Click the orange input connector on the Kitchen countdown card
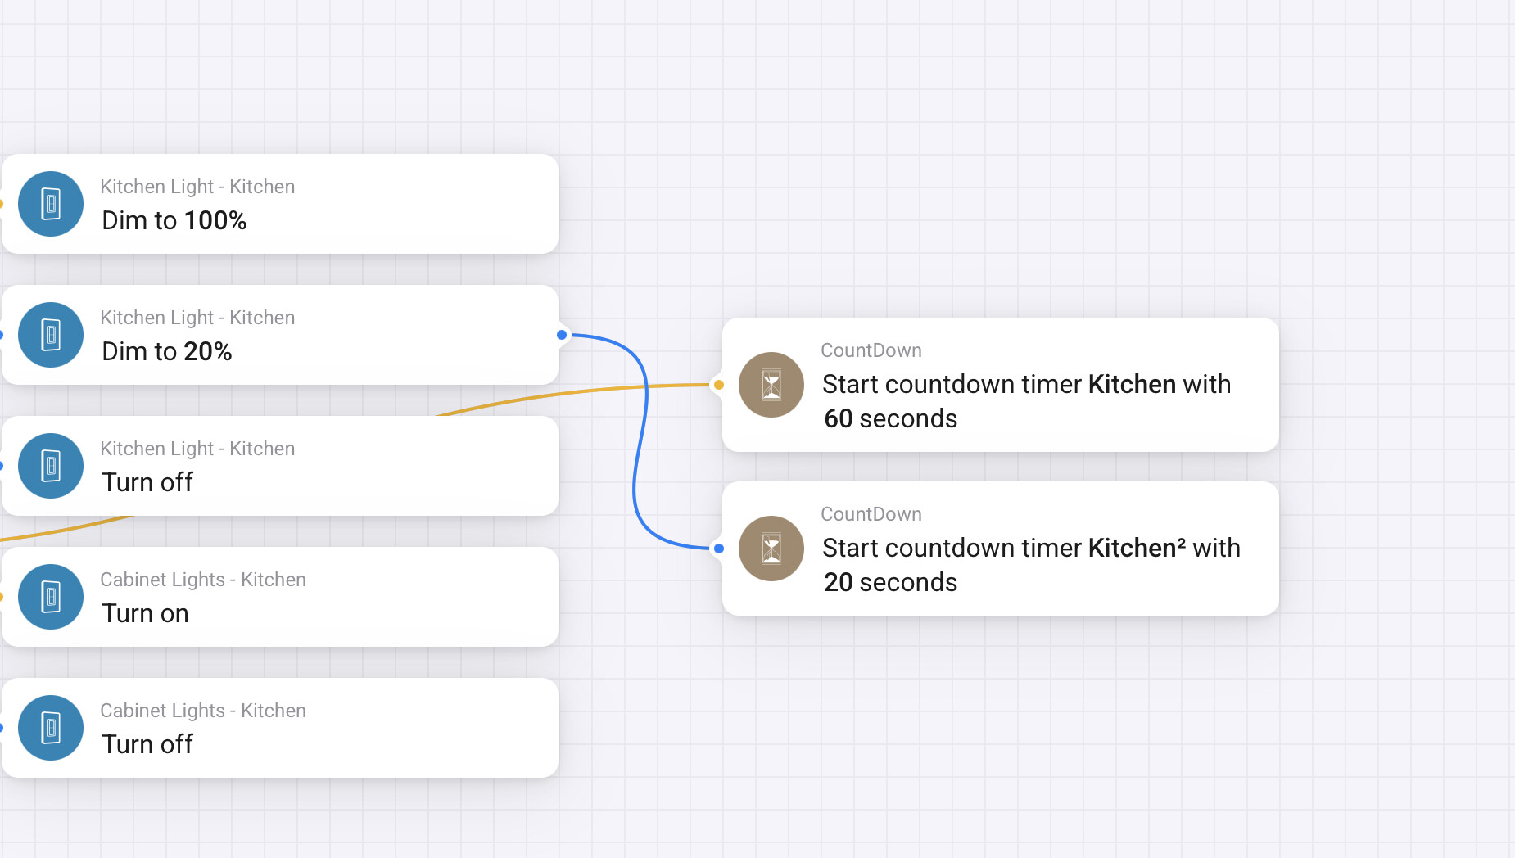1515x858 pixels. (x=719, y=385)
